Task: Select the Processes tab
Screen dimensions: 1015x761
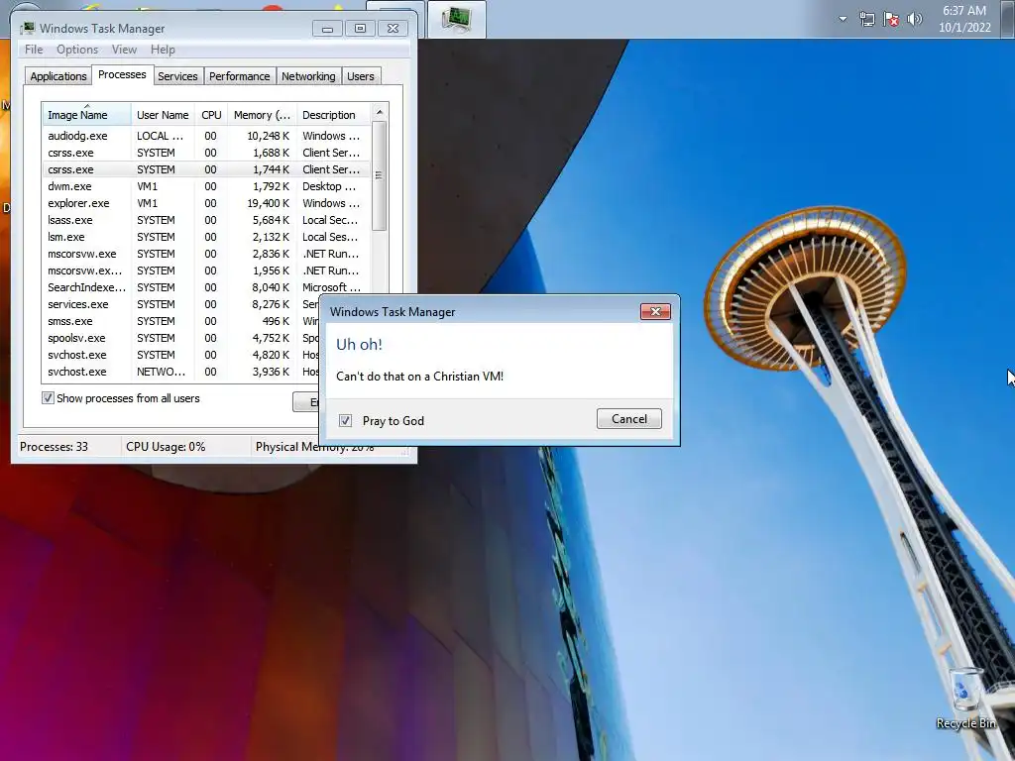Action: point(122,75)
